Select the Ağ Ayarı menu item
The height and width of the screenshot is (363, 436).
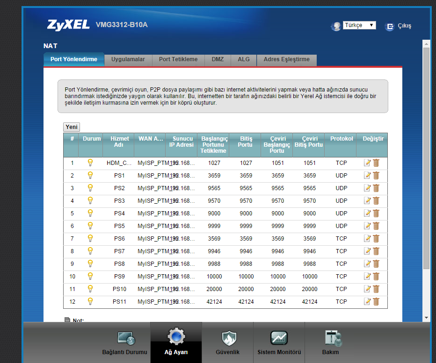[x=176, y=342]
